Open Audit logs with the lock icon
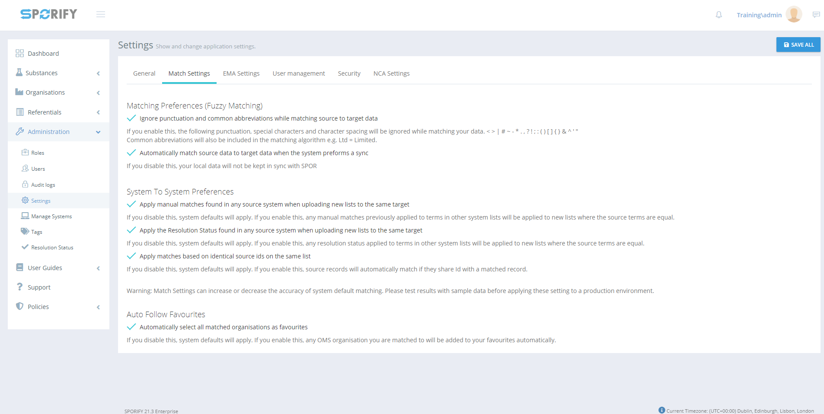 pos(43,185)
